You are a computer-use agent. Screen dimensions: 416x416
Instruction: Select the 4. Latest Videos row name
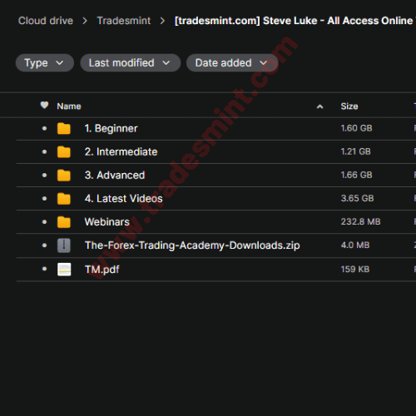[x=123, y=199]
